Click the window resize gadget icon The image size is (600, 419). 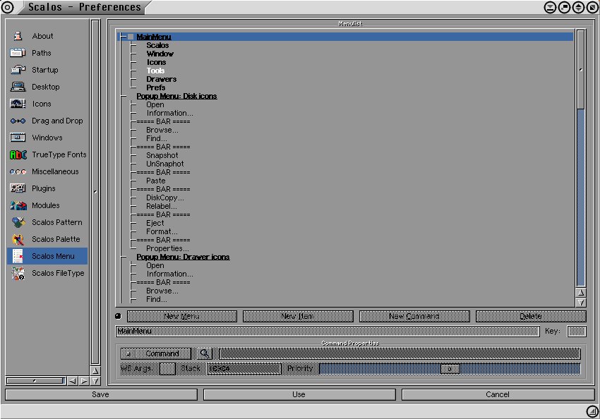tap(592, 412)
